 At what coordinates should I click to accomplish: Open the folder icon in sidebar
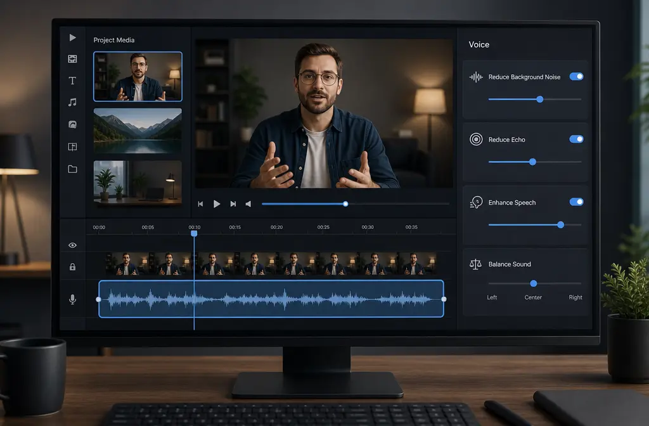pos(72,169)
